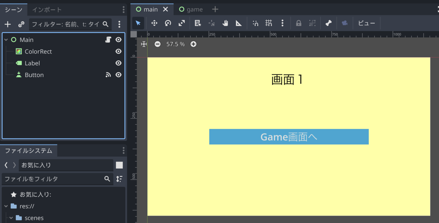The width and height of the screenshot is (439, 223).
Task: Open the ビュー menu
Action: 367,23
